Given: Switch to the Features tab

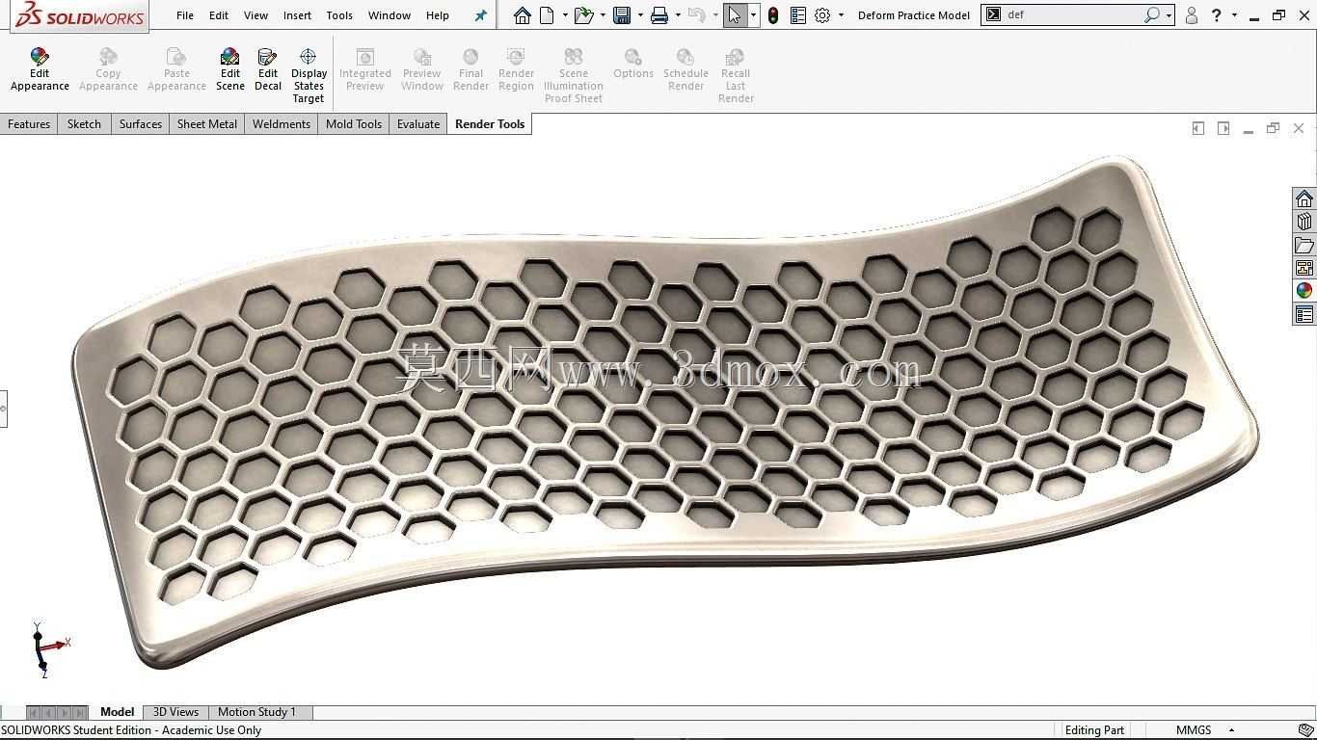Looking at the screenshot, I should (x=29, y=124).
